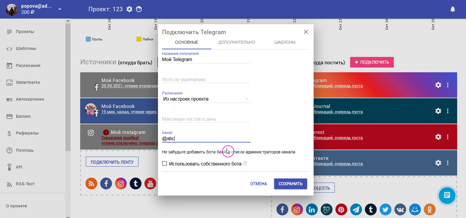
Task: Open Расписания in the left sidebar
Action: click(28, 65)
